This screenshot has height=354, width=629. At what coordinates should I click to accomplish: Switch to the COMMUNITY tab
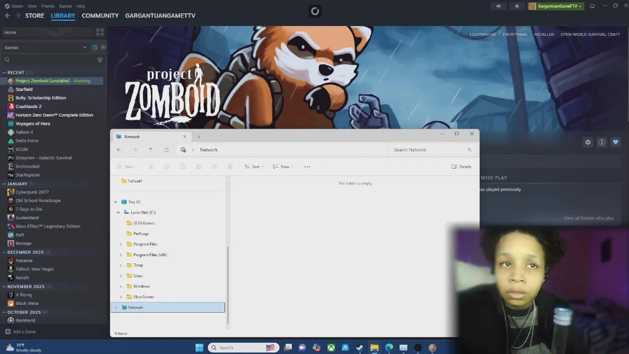[x=100, y=16]
